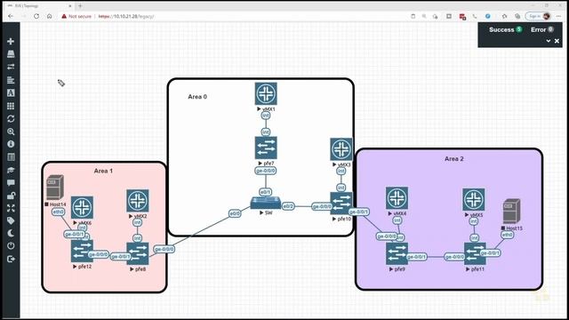Viewport: 569px width, 320px height.
Task: Click the eth0 label near Host15
Action: point(508,235)
